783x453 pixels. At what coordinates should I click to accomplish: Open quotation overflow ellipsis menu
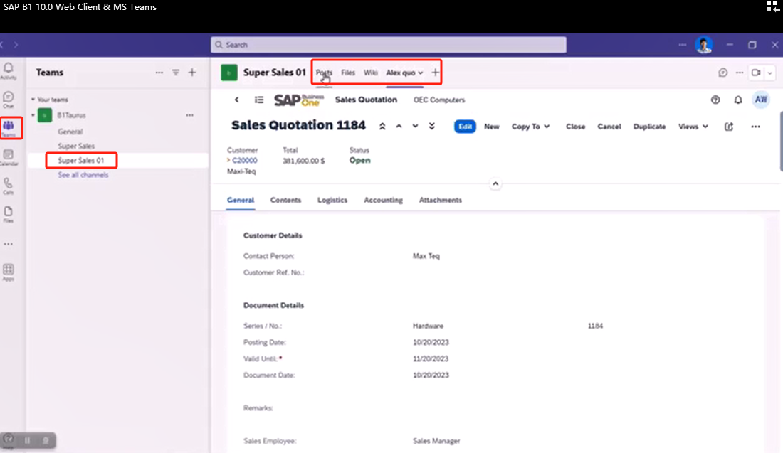[755, 127]
